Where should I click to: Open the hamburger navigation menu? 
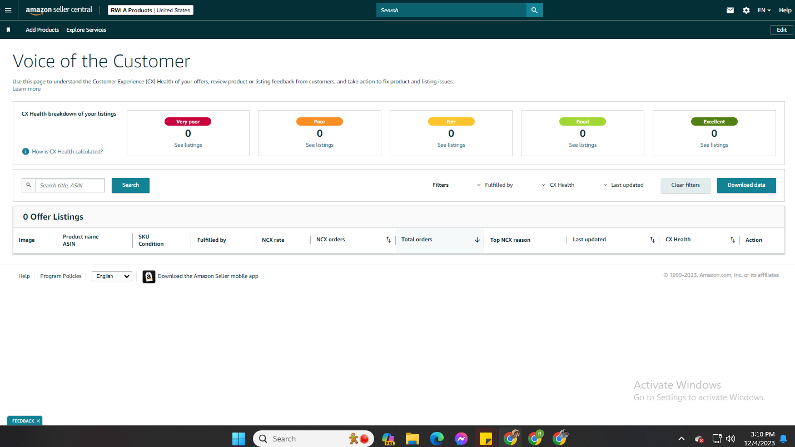point(8,10)
